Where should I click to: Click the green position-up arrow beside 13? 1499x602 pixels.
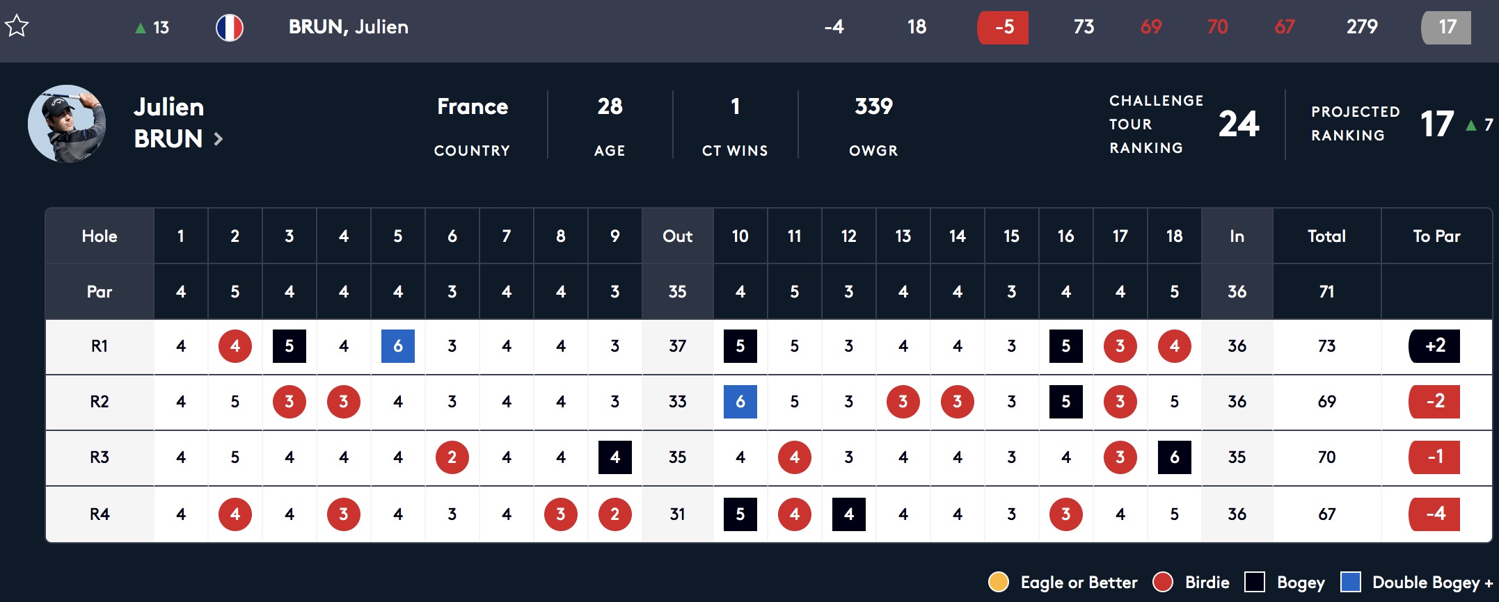[x=141, y=28]
